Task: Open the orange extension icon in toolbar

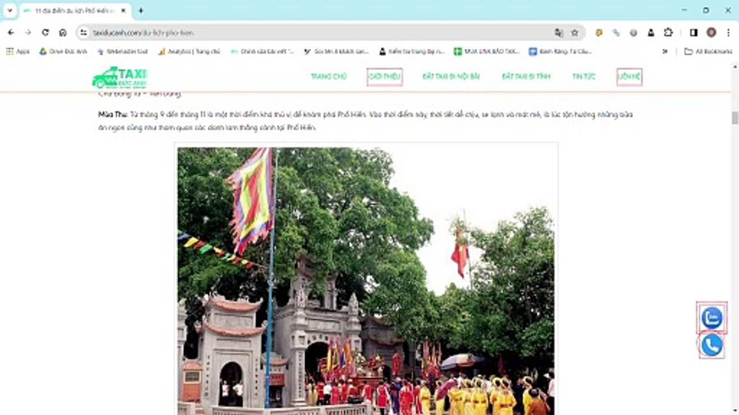Action: point(599,33)
